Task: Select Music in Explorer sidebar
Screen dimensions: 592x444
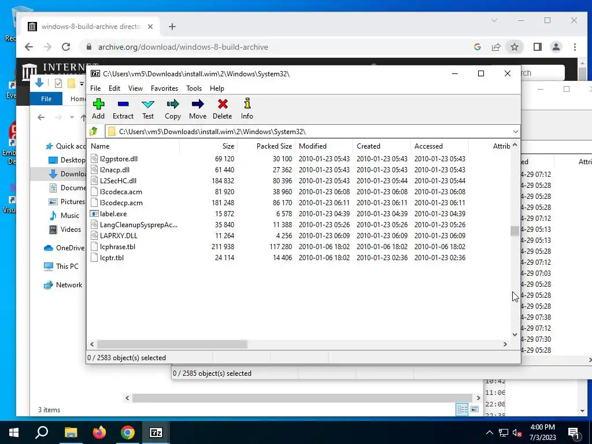Action: click(64, 216)
